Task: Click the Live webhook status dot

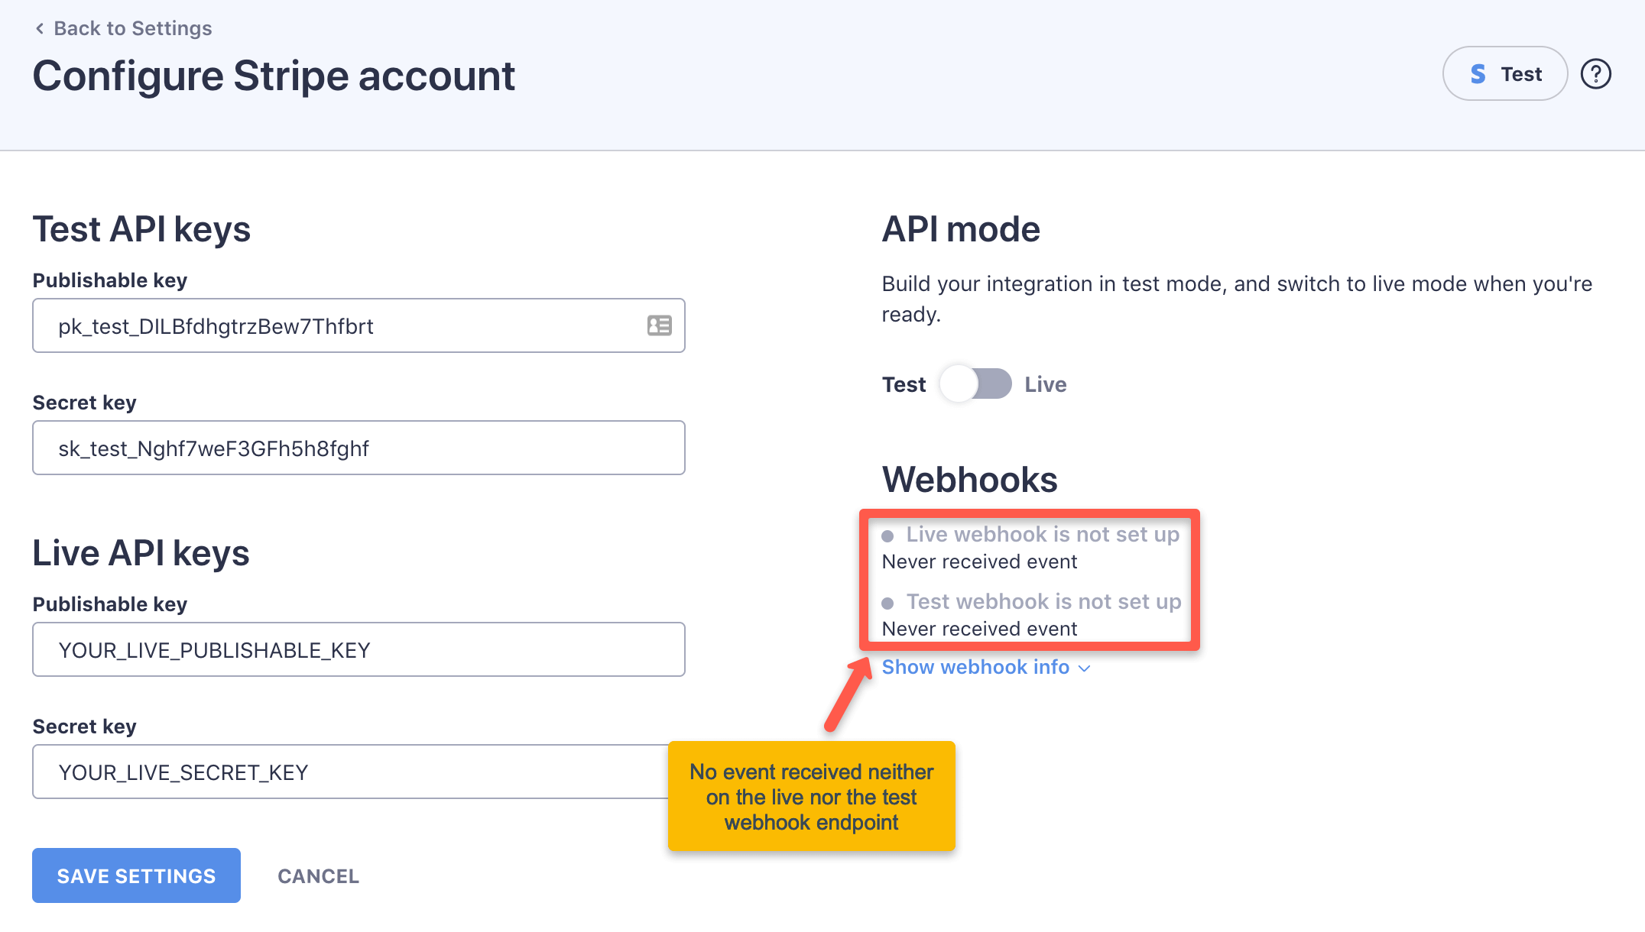Action: click(888, 536)
